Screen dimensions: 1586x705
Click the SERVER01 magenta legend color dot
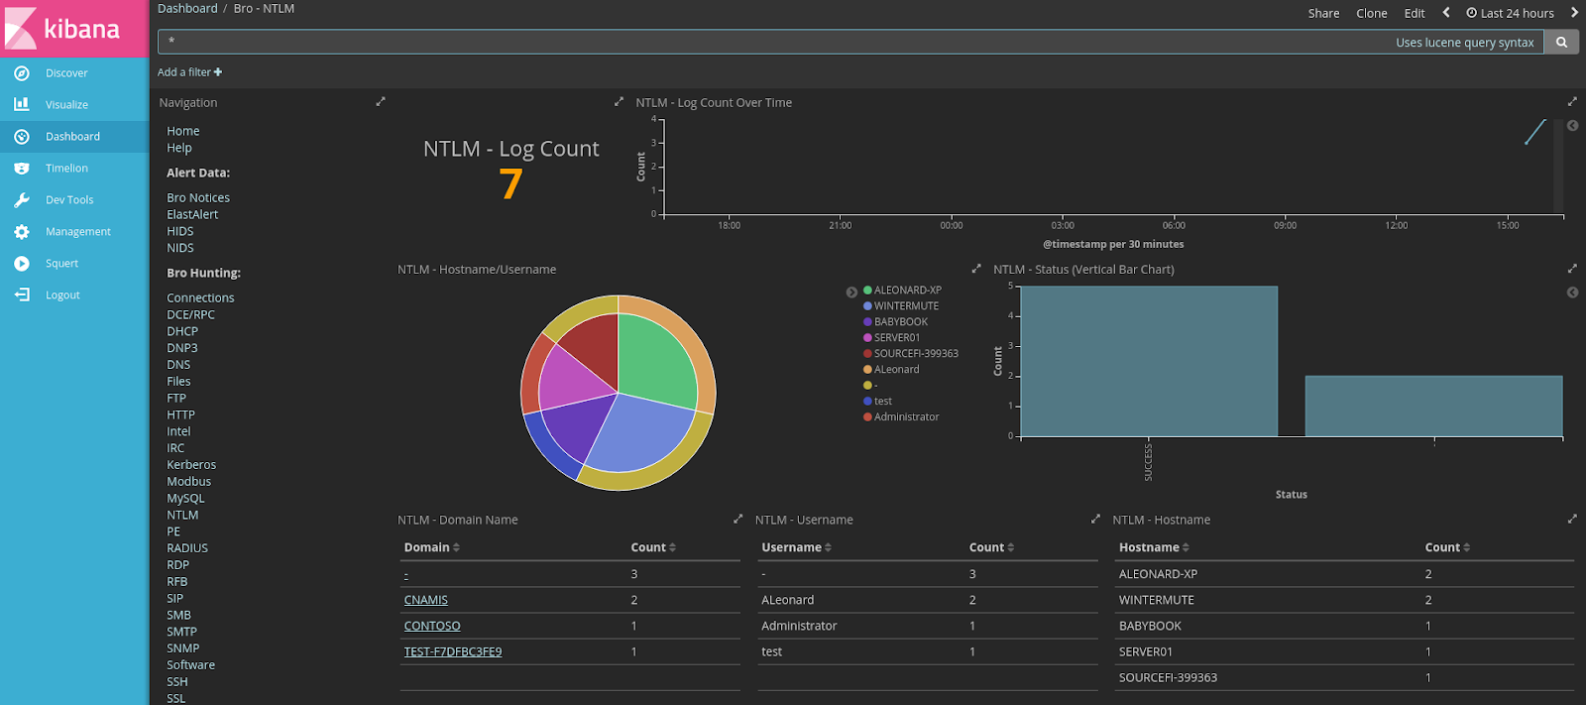[867, 338]
